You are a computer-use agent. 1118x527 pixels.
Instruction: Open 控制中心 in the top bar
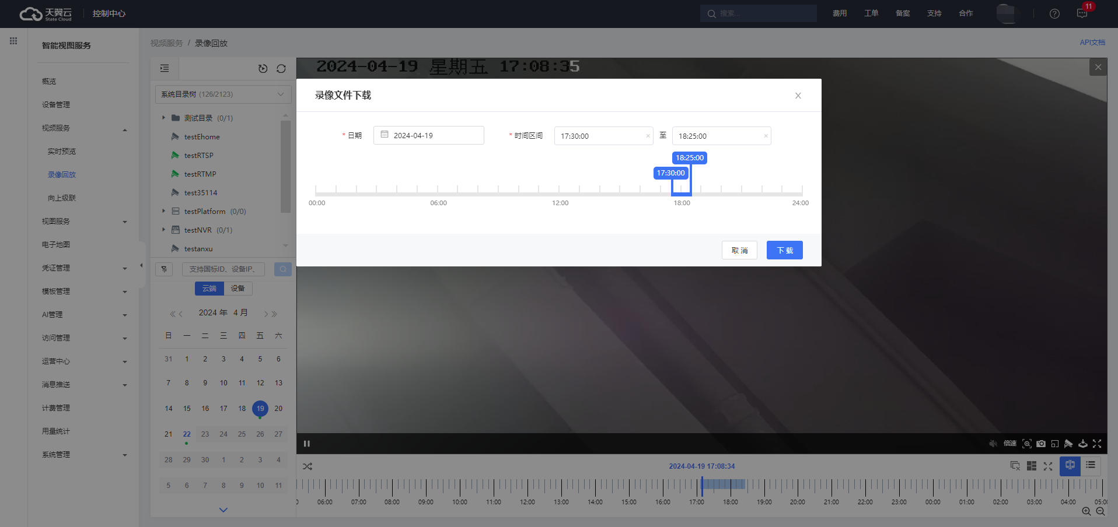click(x=109, y=14)
